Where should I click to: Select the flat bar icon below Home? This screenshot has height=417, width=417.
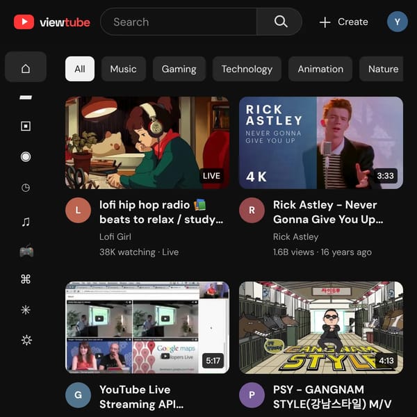click(26, 97)
